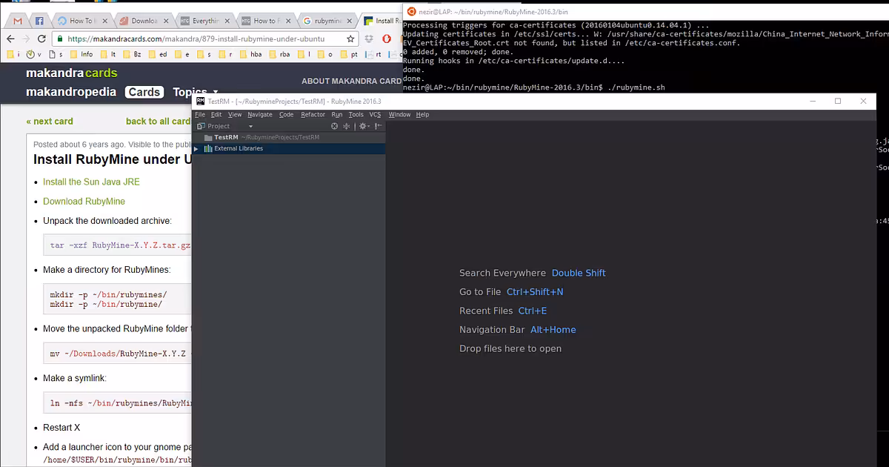Open the 'ed' bookmark folder
The image size is (889, 467).
pos(157,54)
